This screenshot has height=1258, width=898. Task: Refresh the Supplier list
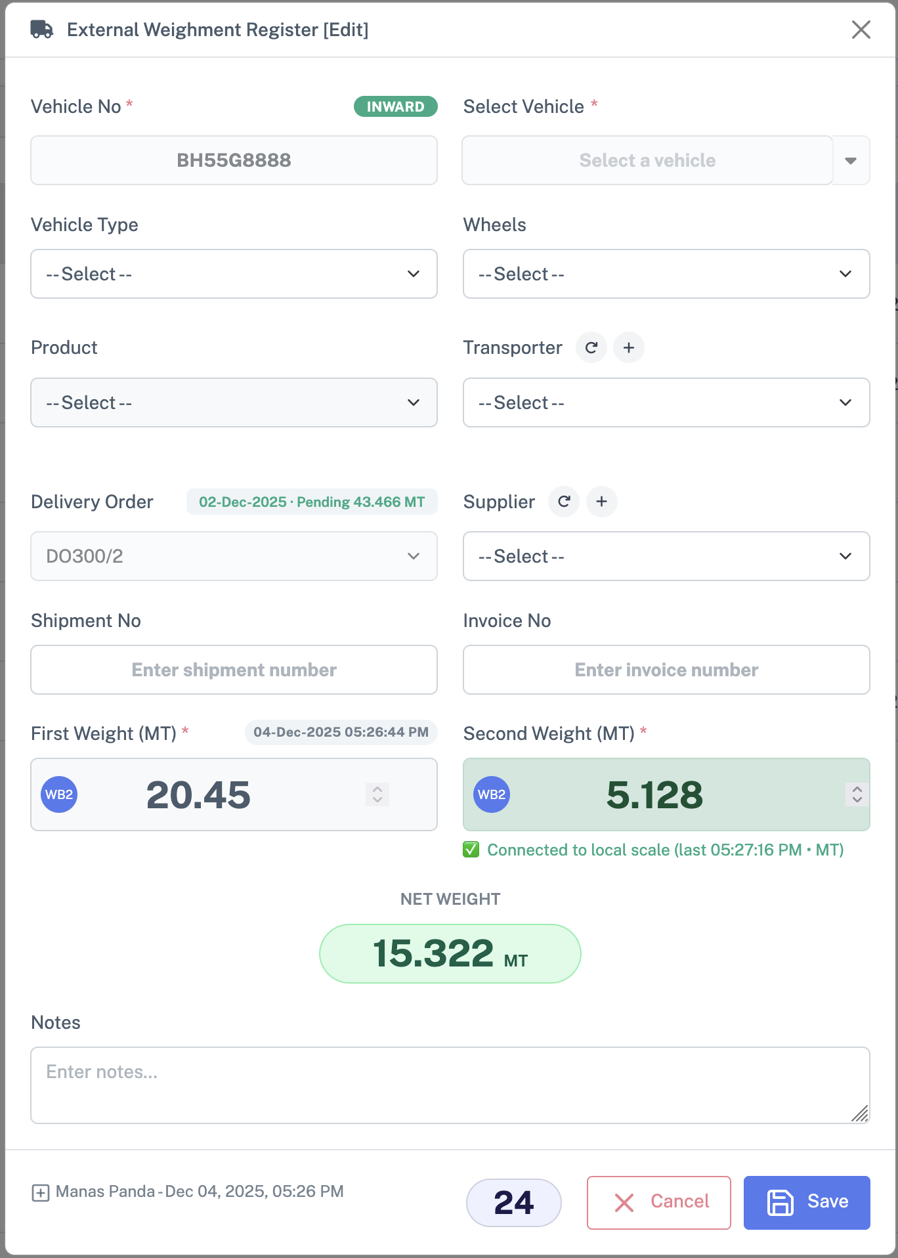(x=563, y=502)
